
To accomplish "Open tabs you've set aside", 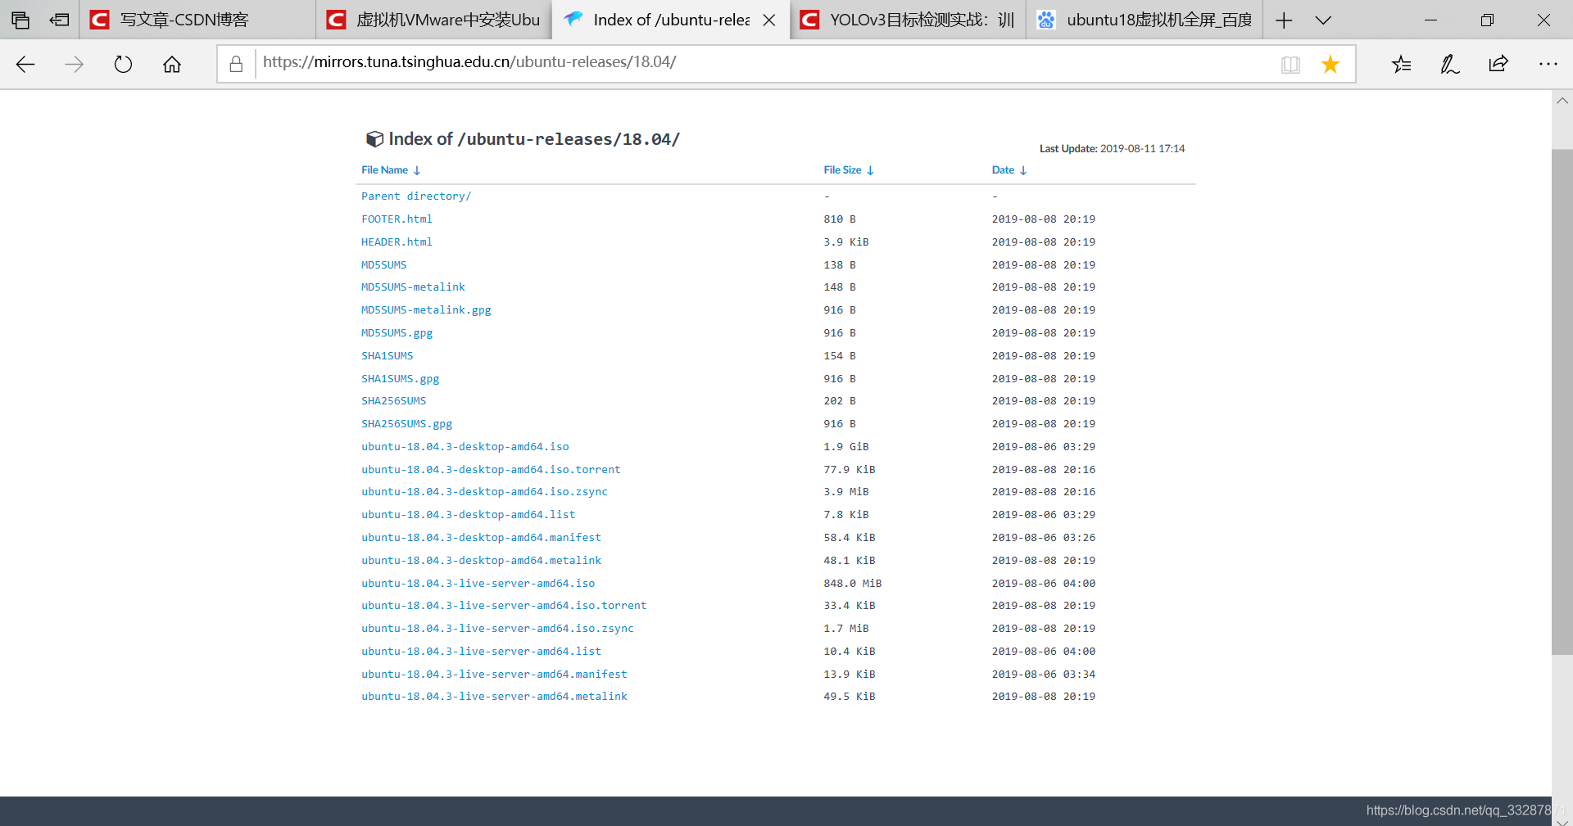I will tap(20, 20).
